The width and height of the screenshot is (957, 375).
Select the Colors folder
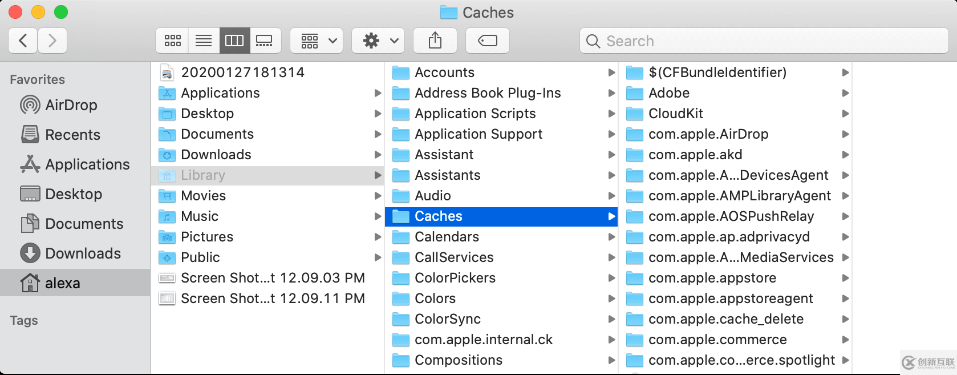pos(502,299)
